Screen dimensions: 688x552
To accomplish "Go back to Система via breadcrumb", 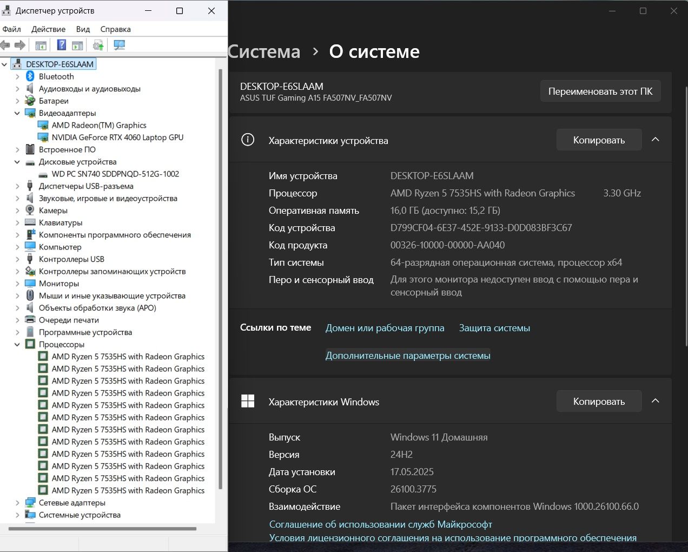I will point(264,51).
